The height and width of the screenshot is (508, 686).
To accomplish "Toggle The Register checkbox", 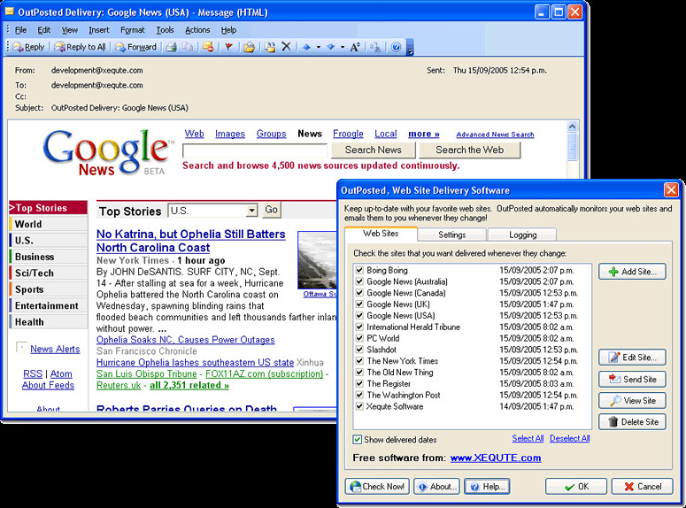I will (359, 384).
